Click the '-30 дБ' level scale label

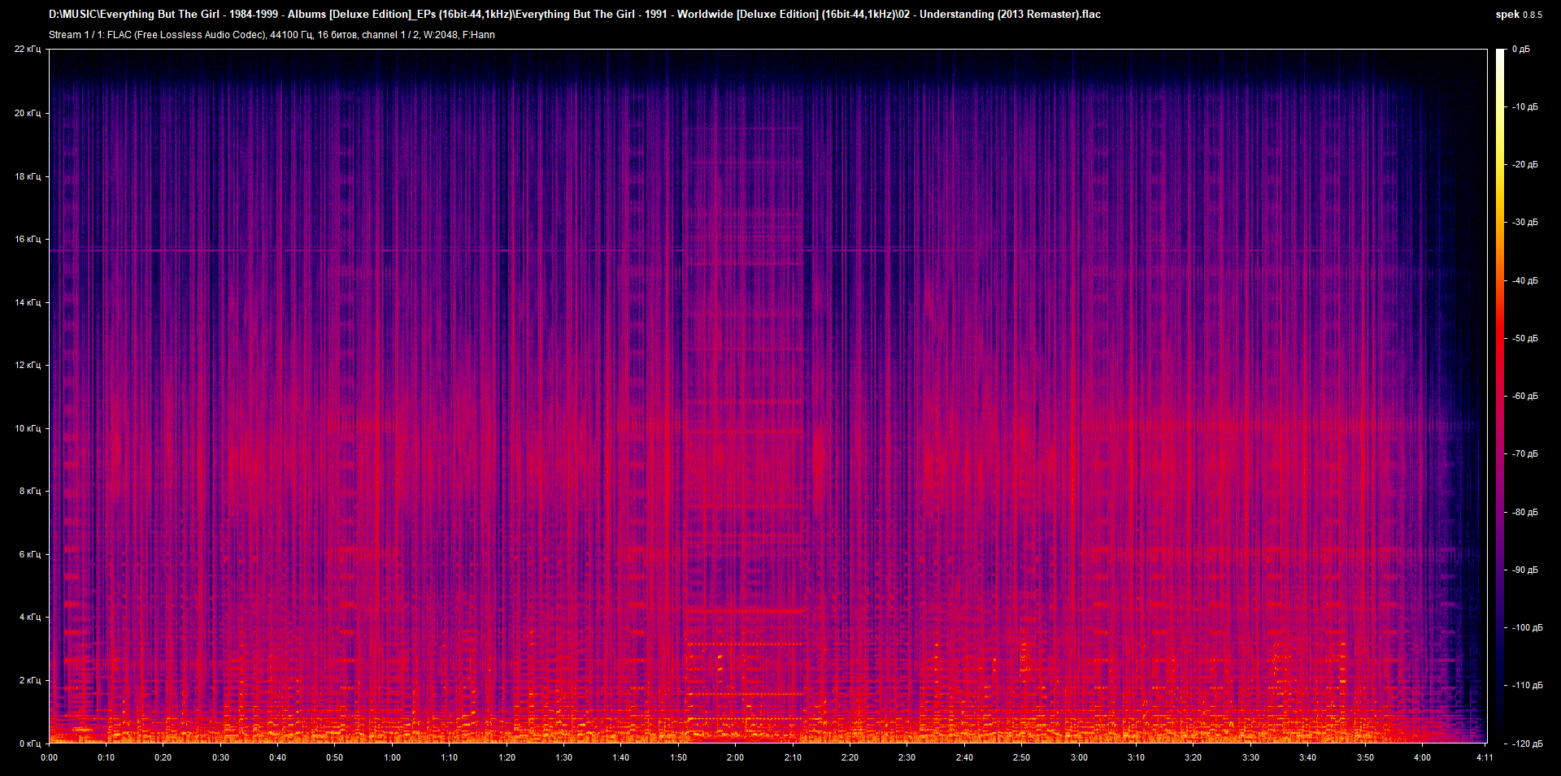(1524, 223)
